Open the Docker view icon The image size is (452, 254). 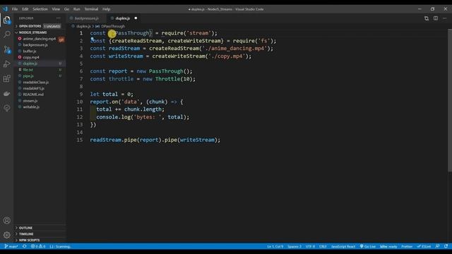tap(6, 94)
